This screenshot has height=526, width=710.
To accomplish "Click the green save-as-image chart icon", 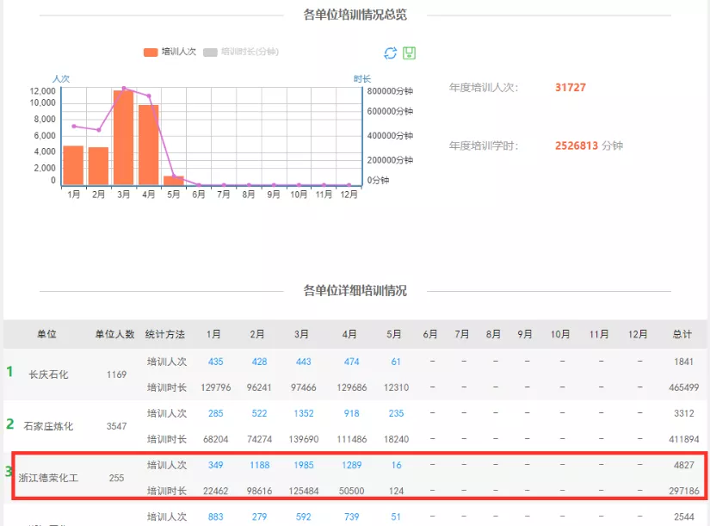I will pyautogui.click(x=409, y=53).
